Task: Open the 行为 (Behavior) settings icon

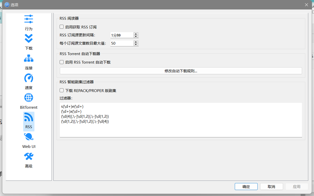Action: [x=29, y=19]
